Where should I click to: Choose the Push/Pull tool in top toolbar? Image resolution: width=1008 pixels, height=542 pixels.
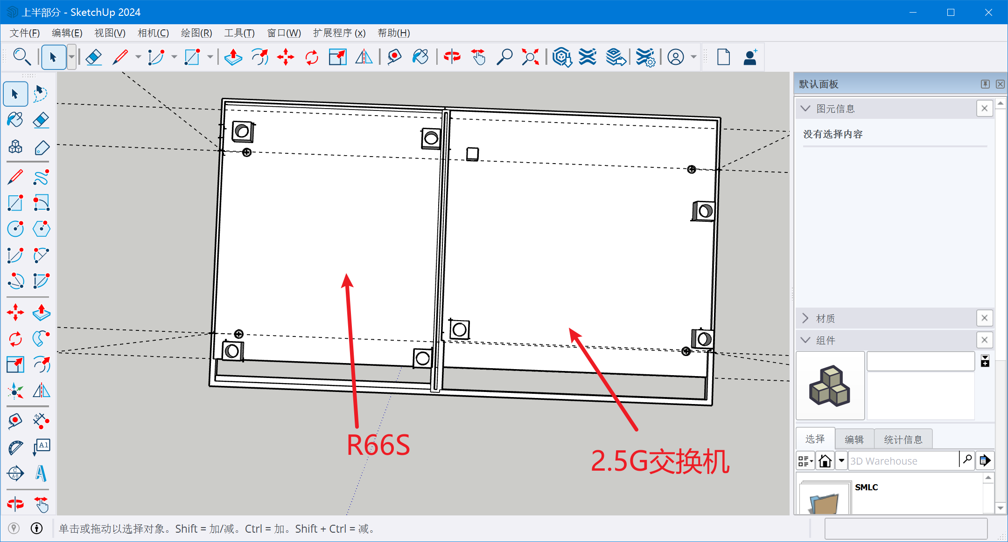tap(233, 57)
